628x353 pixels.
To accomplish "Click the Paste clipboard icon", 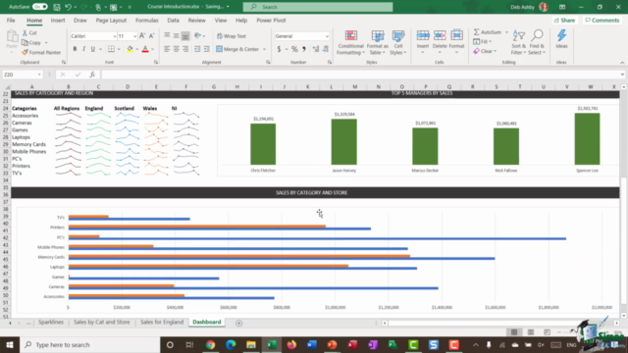I will (12, 37).
